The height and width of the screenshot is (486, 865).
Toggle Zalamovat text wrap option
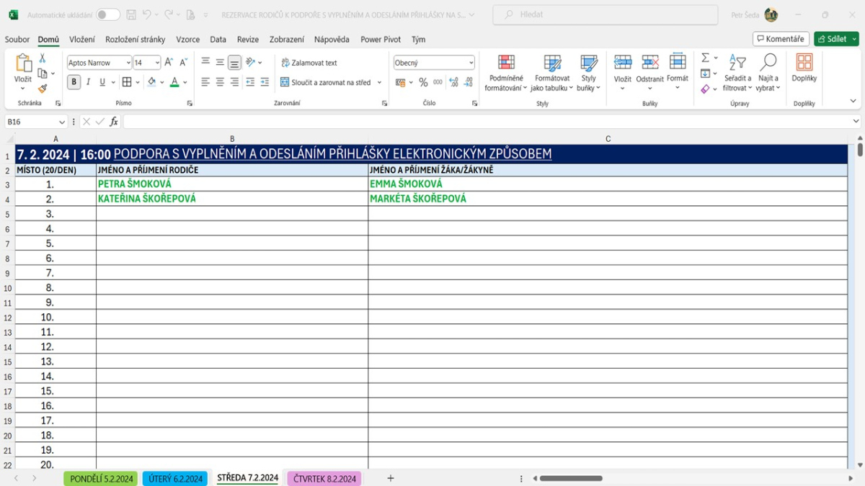tap(309, 63)
